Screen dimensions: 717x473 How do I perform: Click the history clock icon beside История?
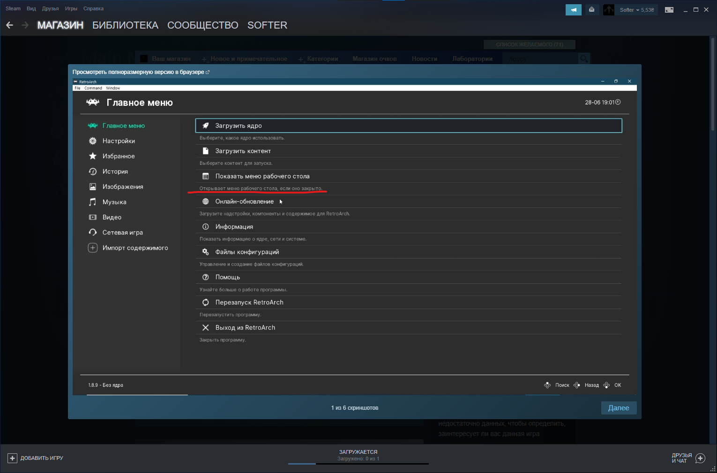[93, 171]
